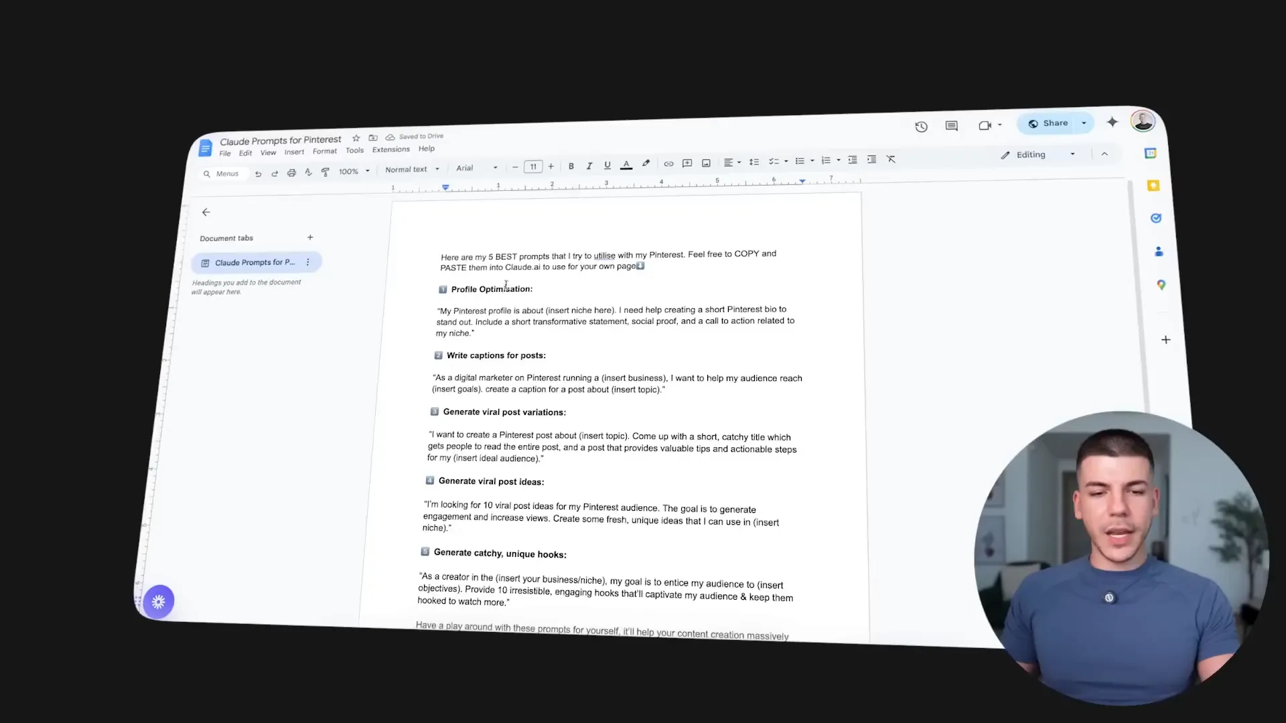
Task: Open the Extensions menu
Action: pos(391,150)
